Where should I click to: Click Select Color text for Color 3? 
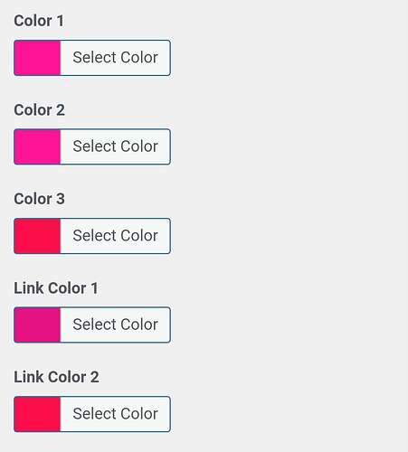[x=116, y=236]
